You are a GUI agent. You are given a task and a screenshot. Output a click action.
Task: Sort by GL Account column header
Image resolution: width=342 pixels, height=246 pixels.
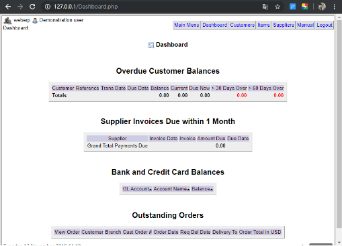pos(137,189)
